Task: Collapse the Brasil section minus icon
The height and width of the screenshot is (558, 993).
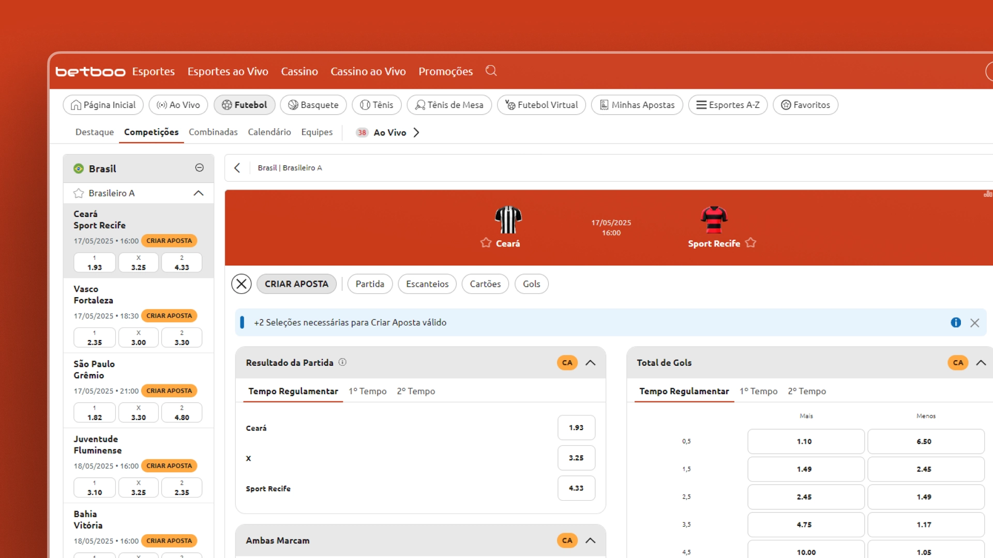Action: pos(200,168)
